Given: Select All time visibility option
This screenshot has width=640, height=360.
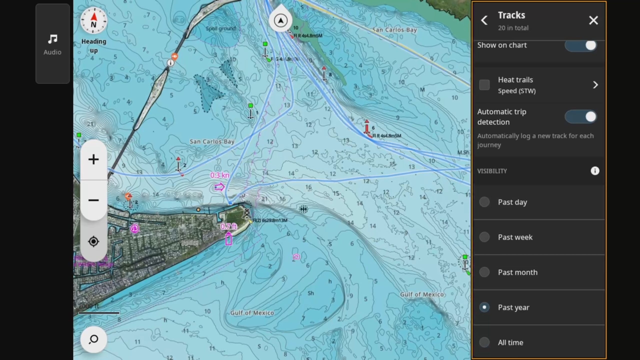Looking at the screenshot, I should tap(484, 342).
